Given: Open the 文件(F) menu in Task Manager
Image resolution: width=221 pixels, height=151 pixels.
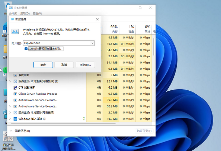Looking at the screenshot, I should pyautogui.click(x=13, y=13).
